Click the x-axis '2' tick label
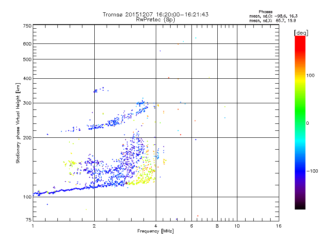 click(x=94, y=226)
